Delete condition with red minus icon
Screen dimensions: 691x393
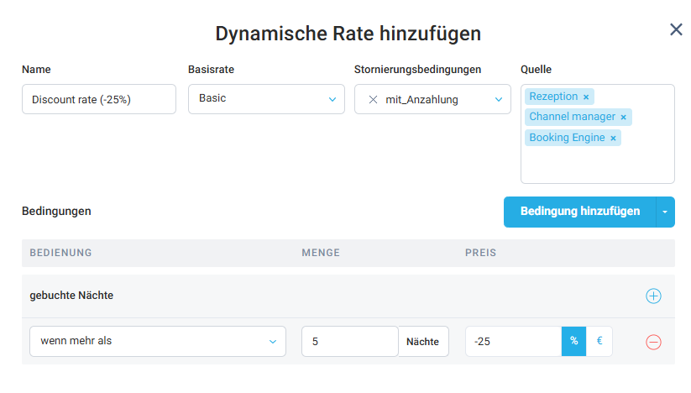click(x=653, y=342)
